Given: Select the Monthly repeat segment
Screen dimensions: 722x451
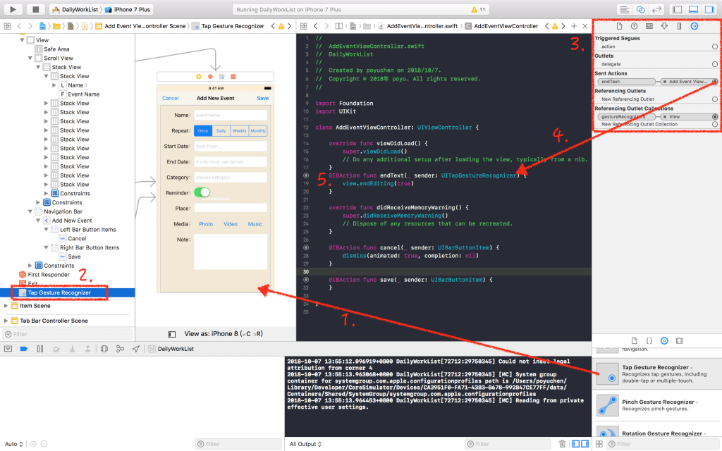Looking at the screenshot, I should pyautogui.click(x=258, y=130).
